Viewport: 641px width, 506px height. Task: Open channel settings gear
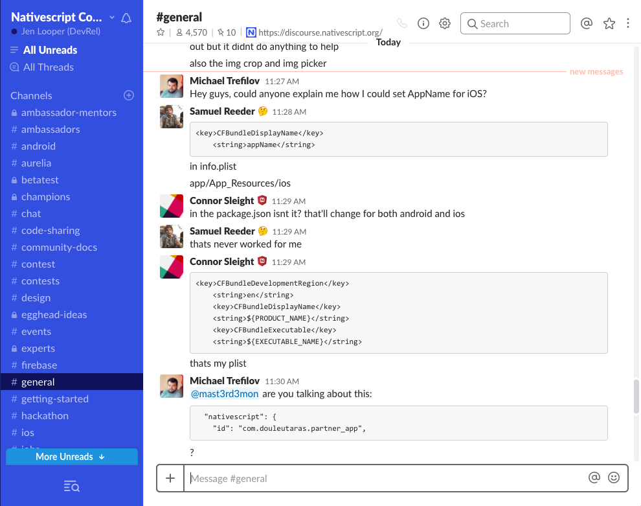pyautogui.click(x=445, y=23)
